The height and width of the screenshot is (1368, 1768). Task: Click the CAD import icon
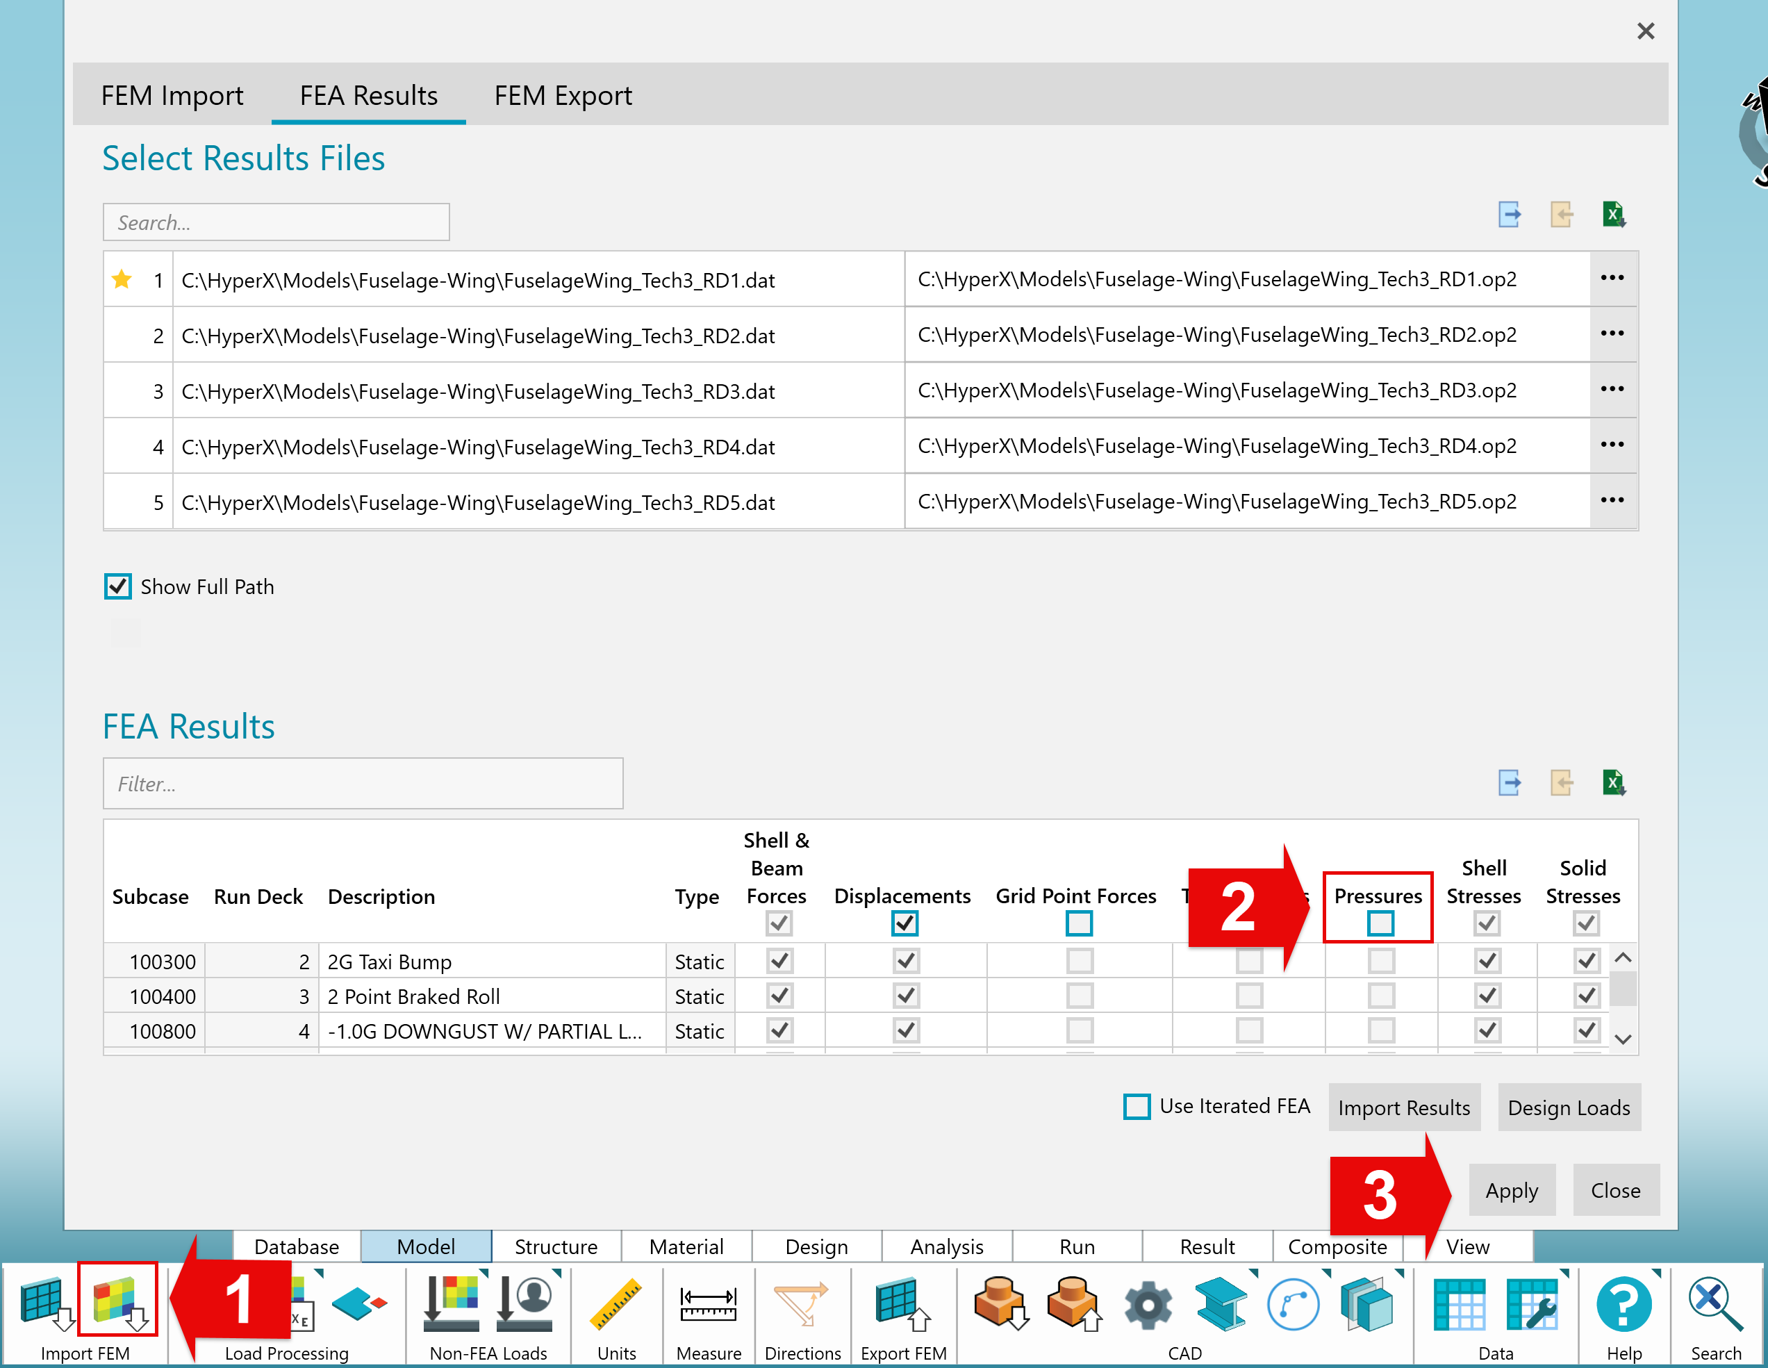1002,1303
